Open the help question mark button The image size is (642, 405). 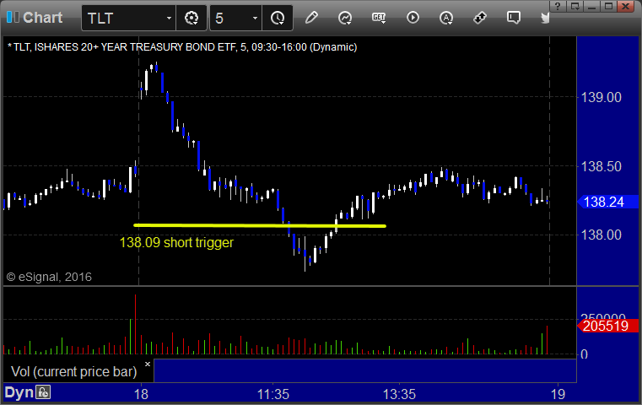coord(558,6)
